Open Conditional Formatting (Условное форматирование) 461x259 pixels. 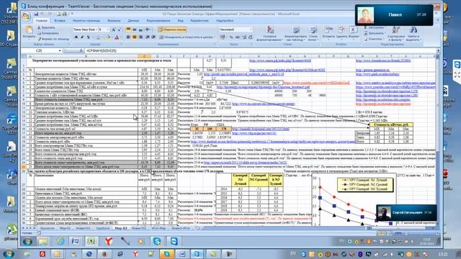pyautogui.click(x=269, y=33)
